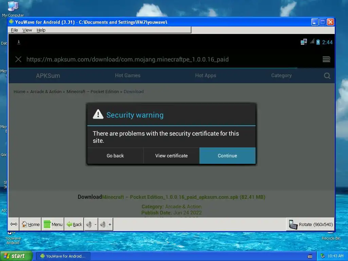Click the system tray network icon
Screen dimensions: 348x261
323,256
